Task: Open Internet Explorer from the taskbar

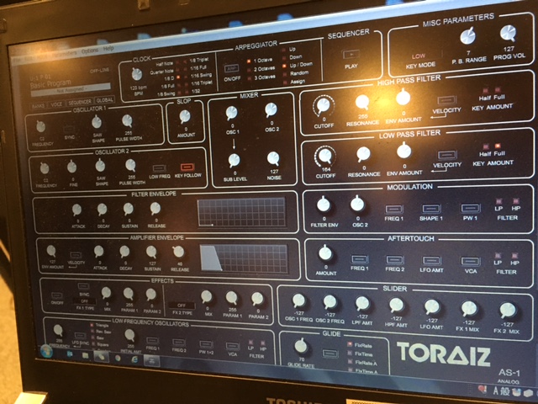Action: pos(134,359)
